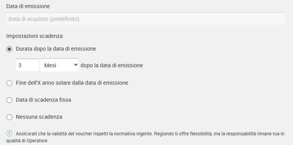Click the Durata dopo la data di emissione label text
This screenshot has width=293, height=145.
coord(56,49)
